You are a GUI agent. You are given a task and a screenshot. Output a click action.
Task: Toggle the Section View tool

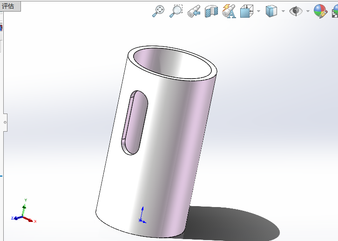click(211, 11)
